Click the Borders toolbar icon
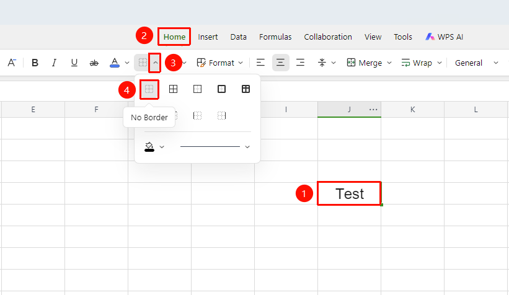Image resolution: width=509 pixels, height=295 pixels. tap(143, 63)
